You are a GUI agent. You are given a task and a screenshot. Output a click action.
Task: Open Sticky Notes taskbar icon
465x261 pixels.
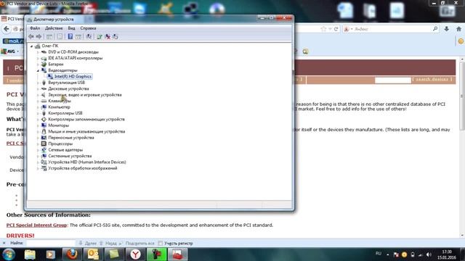114,254
